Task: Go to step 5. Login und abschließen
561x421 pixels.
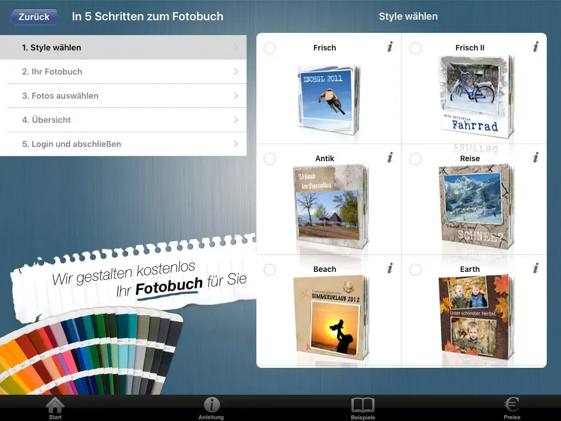Action: [123, 144]
